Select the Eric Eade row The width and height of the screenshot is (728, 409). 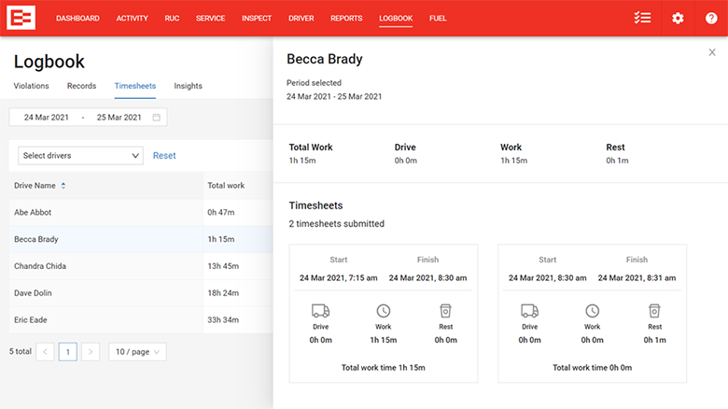click(141, 320)
